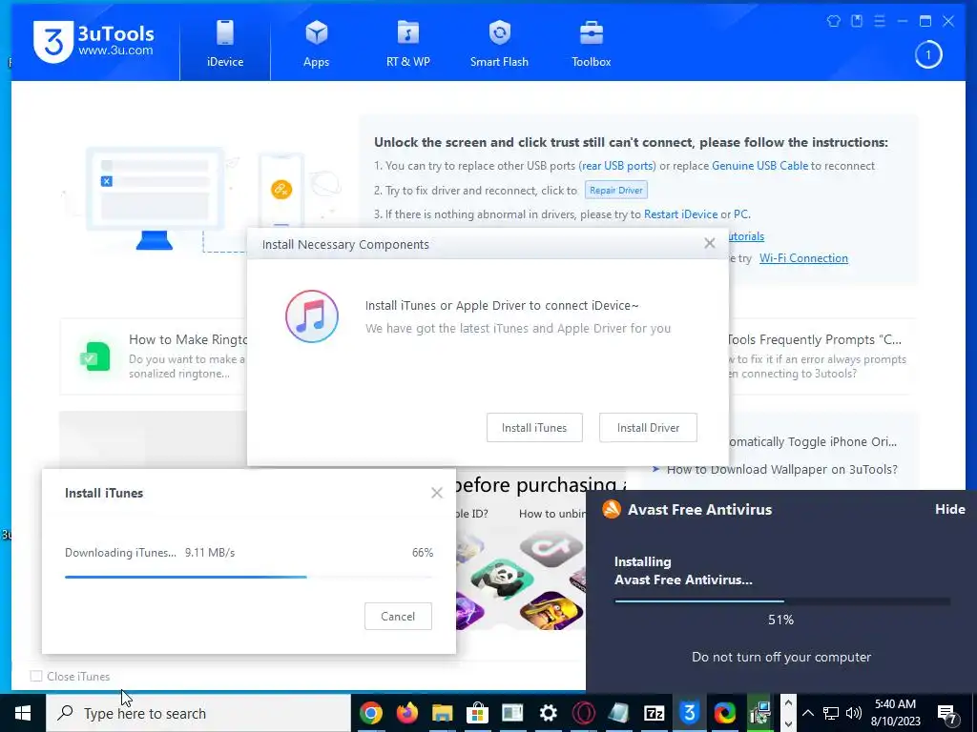Open the download manager circle showing 1

927,54
